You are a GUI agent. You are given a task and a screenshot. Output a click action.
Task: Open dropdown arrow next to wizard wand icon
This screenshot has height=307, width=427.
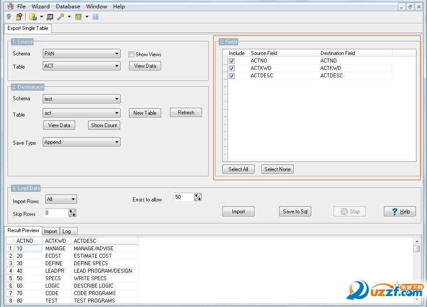[69, 17]
